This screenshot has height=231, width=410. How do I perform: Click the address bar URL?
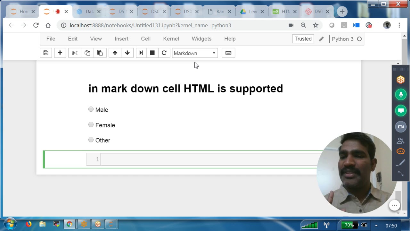click(x=150, y=25)
